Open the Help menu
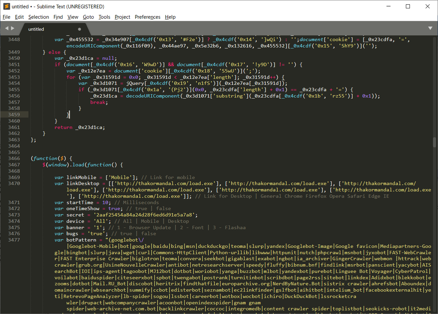438x314 pixels. coord(170,17)
